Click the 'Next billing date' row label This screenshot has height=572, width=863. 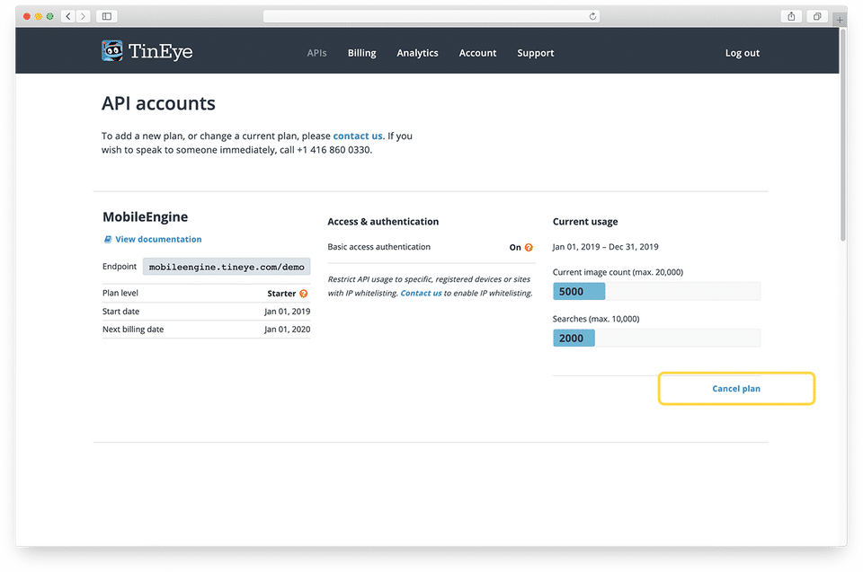click(x=133, y=330)
